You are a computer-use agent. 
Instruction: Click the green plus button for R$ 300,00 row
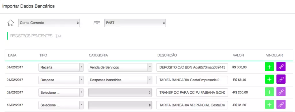click(x=269, y=66)
